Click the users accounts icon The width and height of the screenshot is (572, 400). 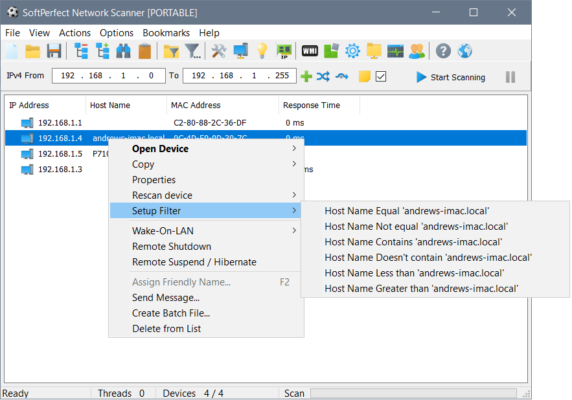tap(417, 51)
